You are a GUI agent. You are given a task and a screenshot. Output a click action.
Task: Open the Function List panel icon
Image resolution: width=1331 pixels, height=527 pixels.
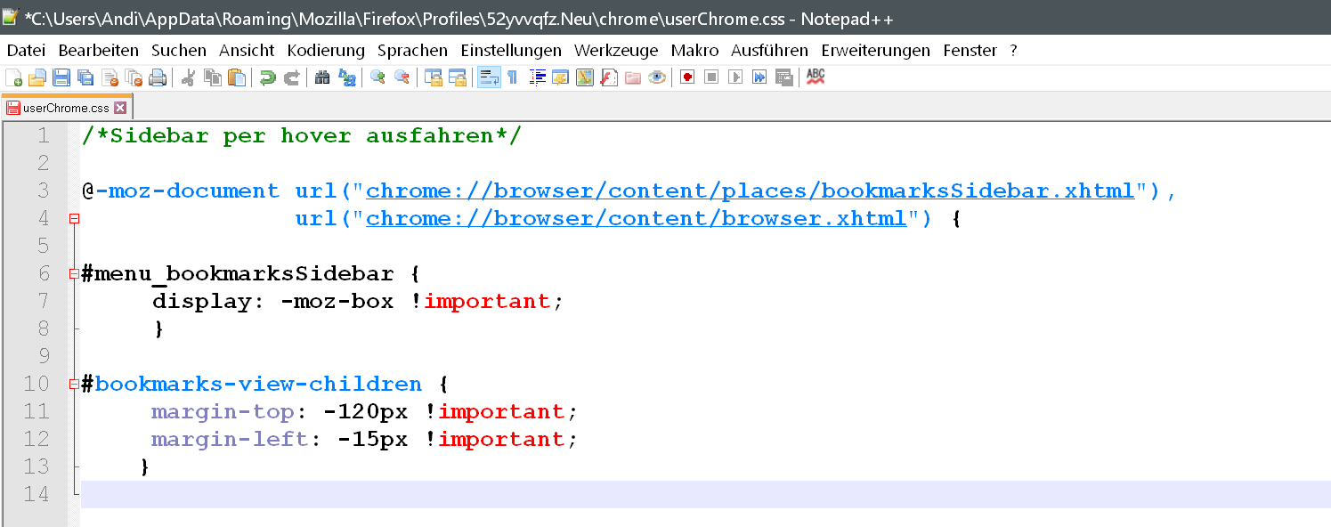point(608,77)
